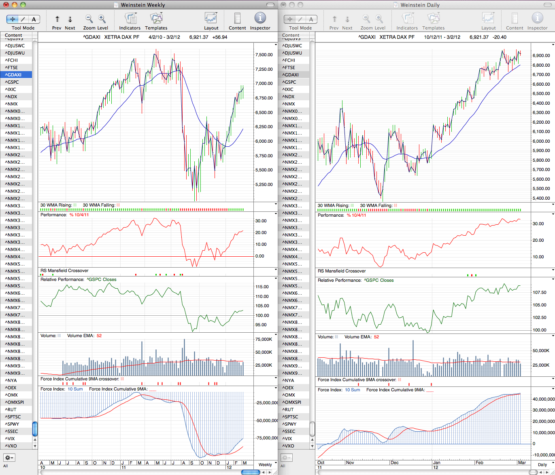Click the Weinstein Daily window title

click(x=419, y=5)
